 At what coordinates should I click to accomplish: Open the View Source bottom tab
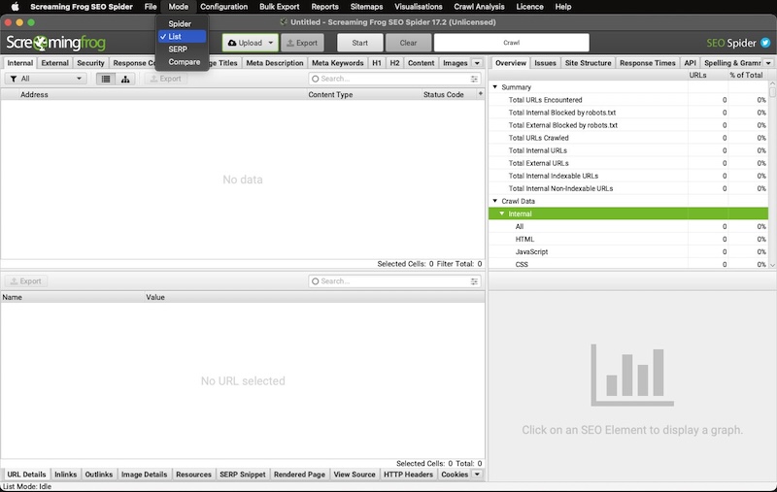click(x=355, y=475)
